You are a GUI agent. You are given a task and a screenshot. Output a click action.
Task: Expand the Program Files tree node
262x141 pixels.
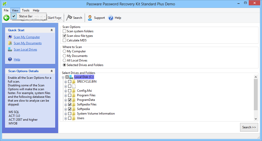click(66, 96)
